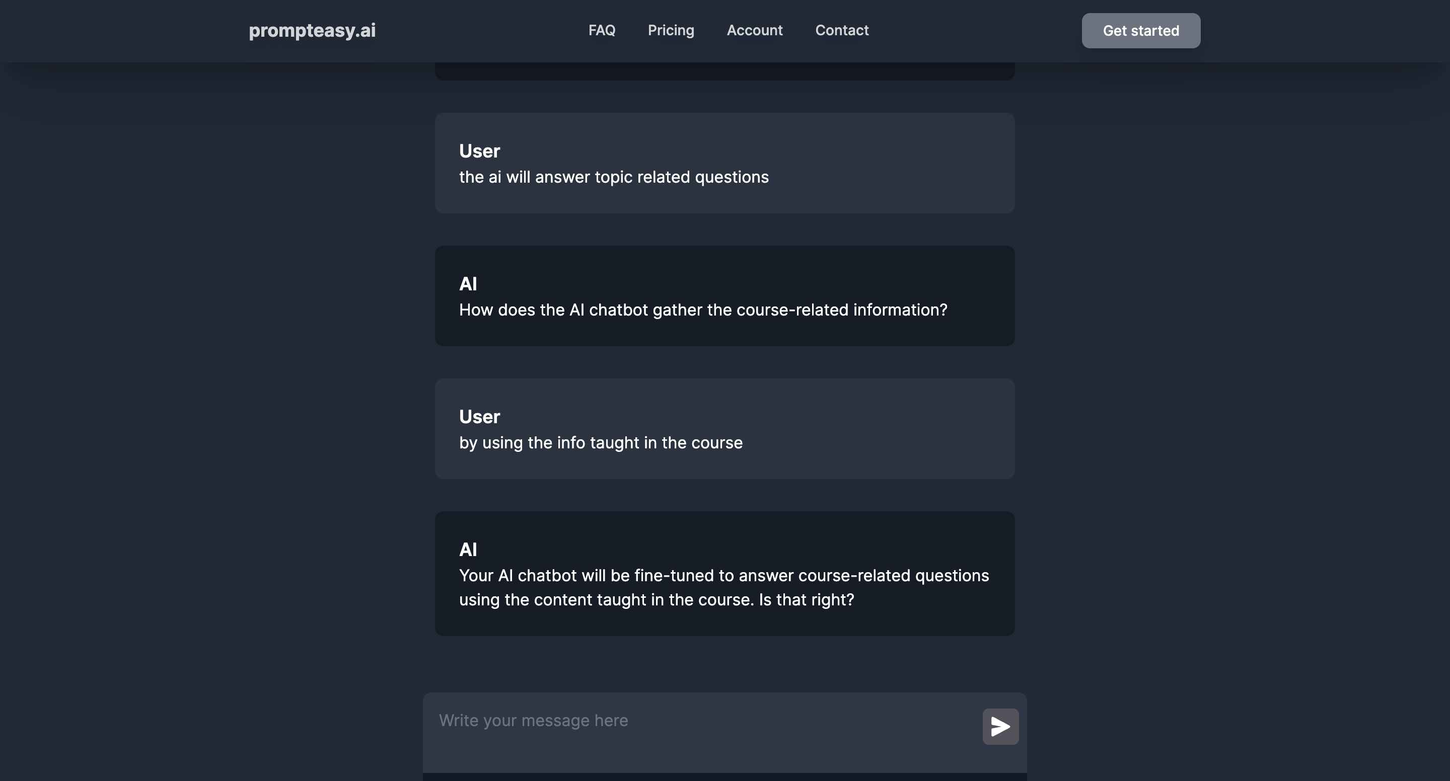Image resolution: width=1450 pixels, height=781 pixels.
Task: Click the user message about topic related questions
Action: click(614, 177)
